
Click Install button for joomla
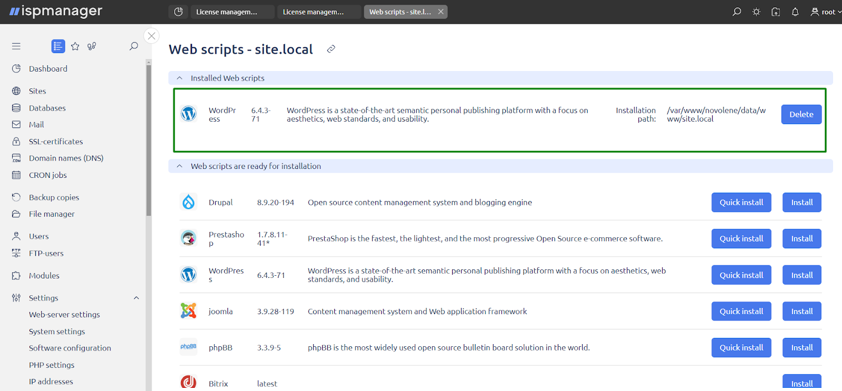tap(802, 311)
